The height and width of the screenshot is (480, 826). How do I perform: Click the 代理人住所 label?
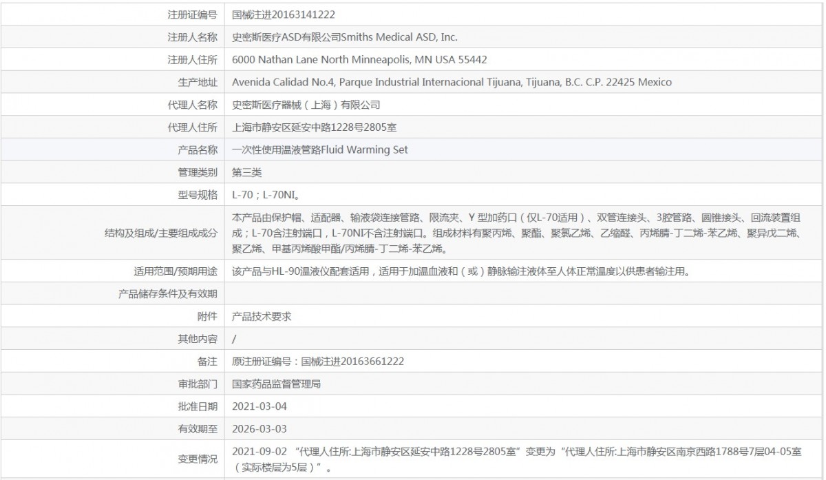[x=193, y=127]
